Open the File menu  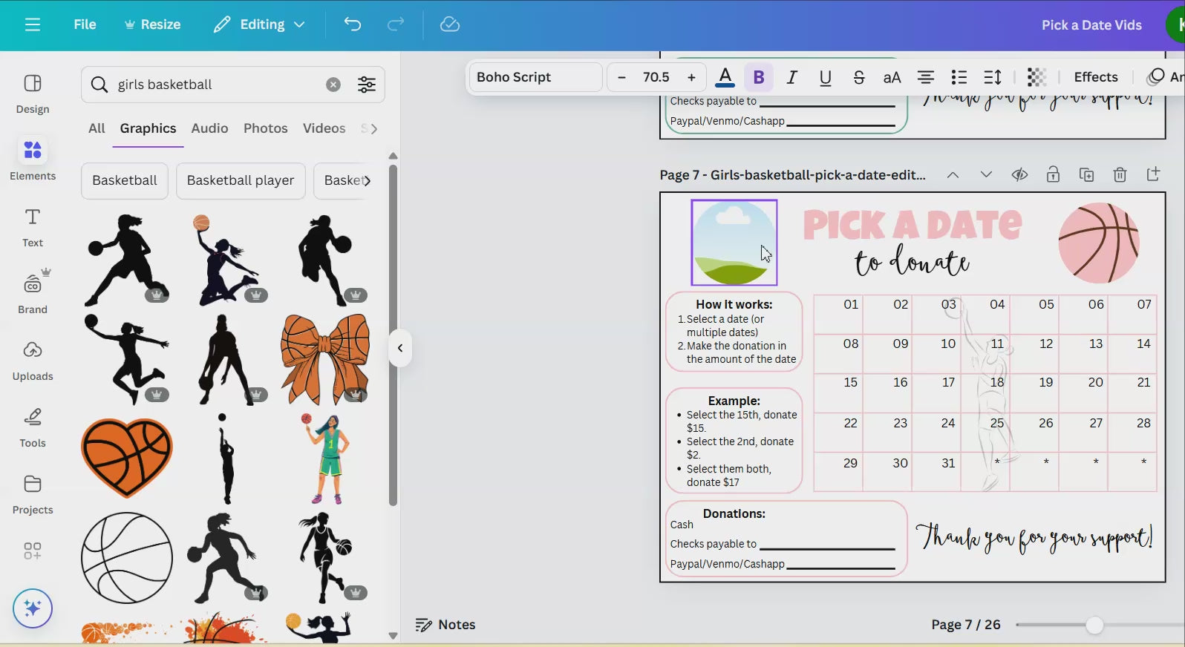tap(85, 24)
